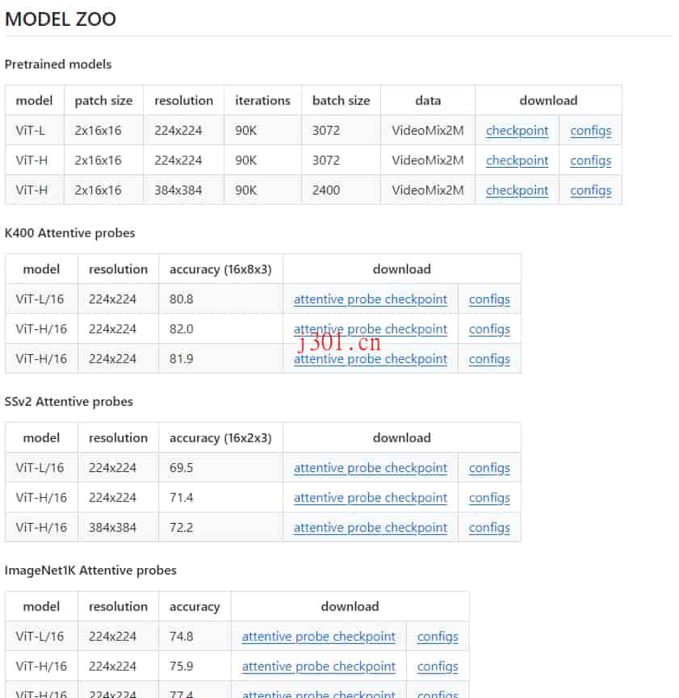Open configs for SSv2 384x384 row
The height and width of the screenshot is (698, 679).
click(x=489, y=528)
